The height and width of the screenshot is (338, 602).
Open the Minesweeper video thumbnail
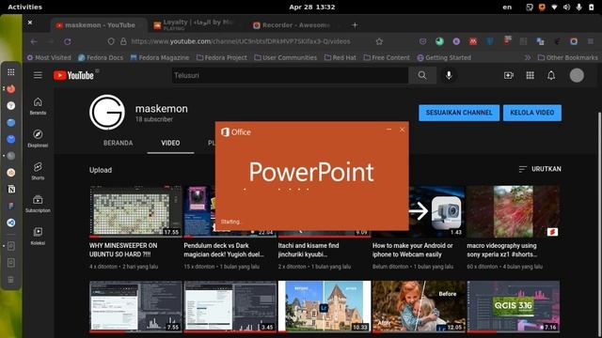[135, 211]
